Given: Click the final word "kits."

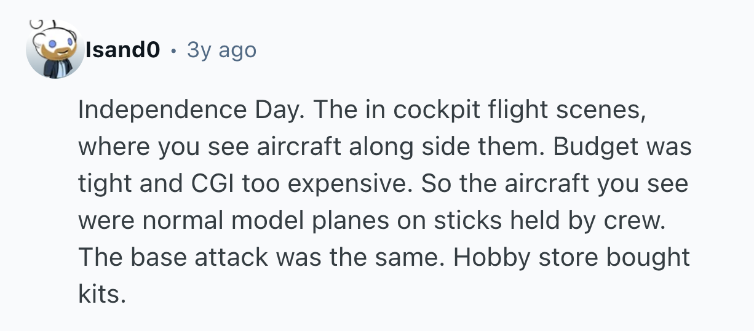Looking at the screenshot, I should 101,295.
